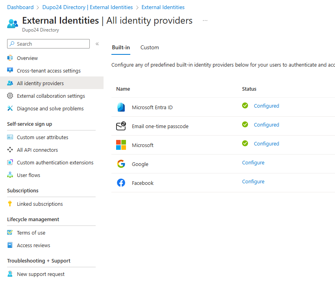The width and height of the screenshot is (335, 298).
Task: Click green checkmark for Microsoft Entra ID
Action: (245, 106)
